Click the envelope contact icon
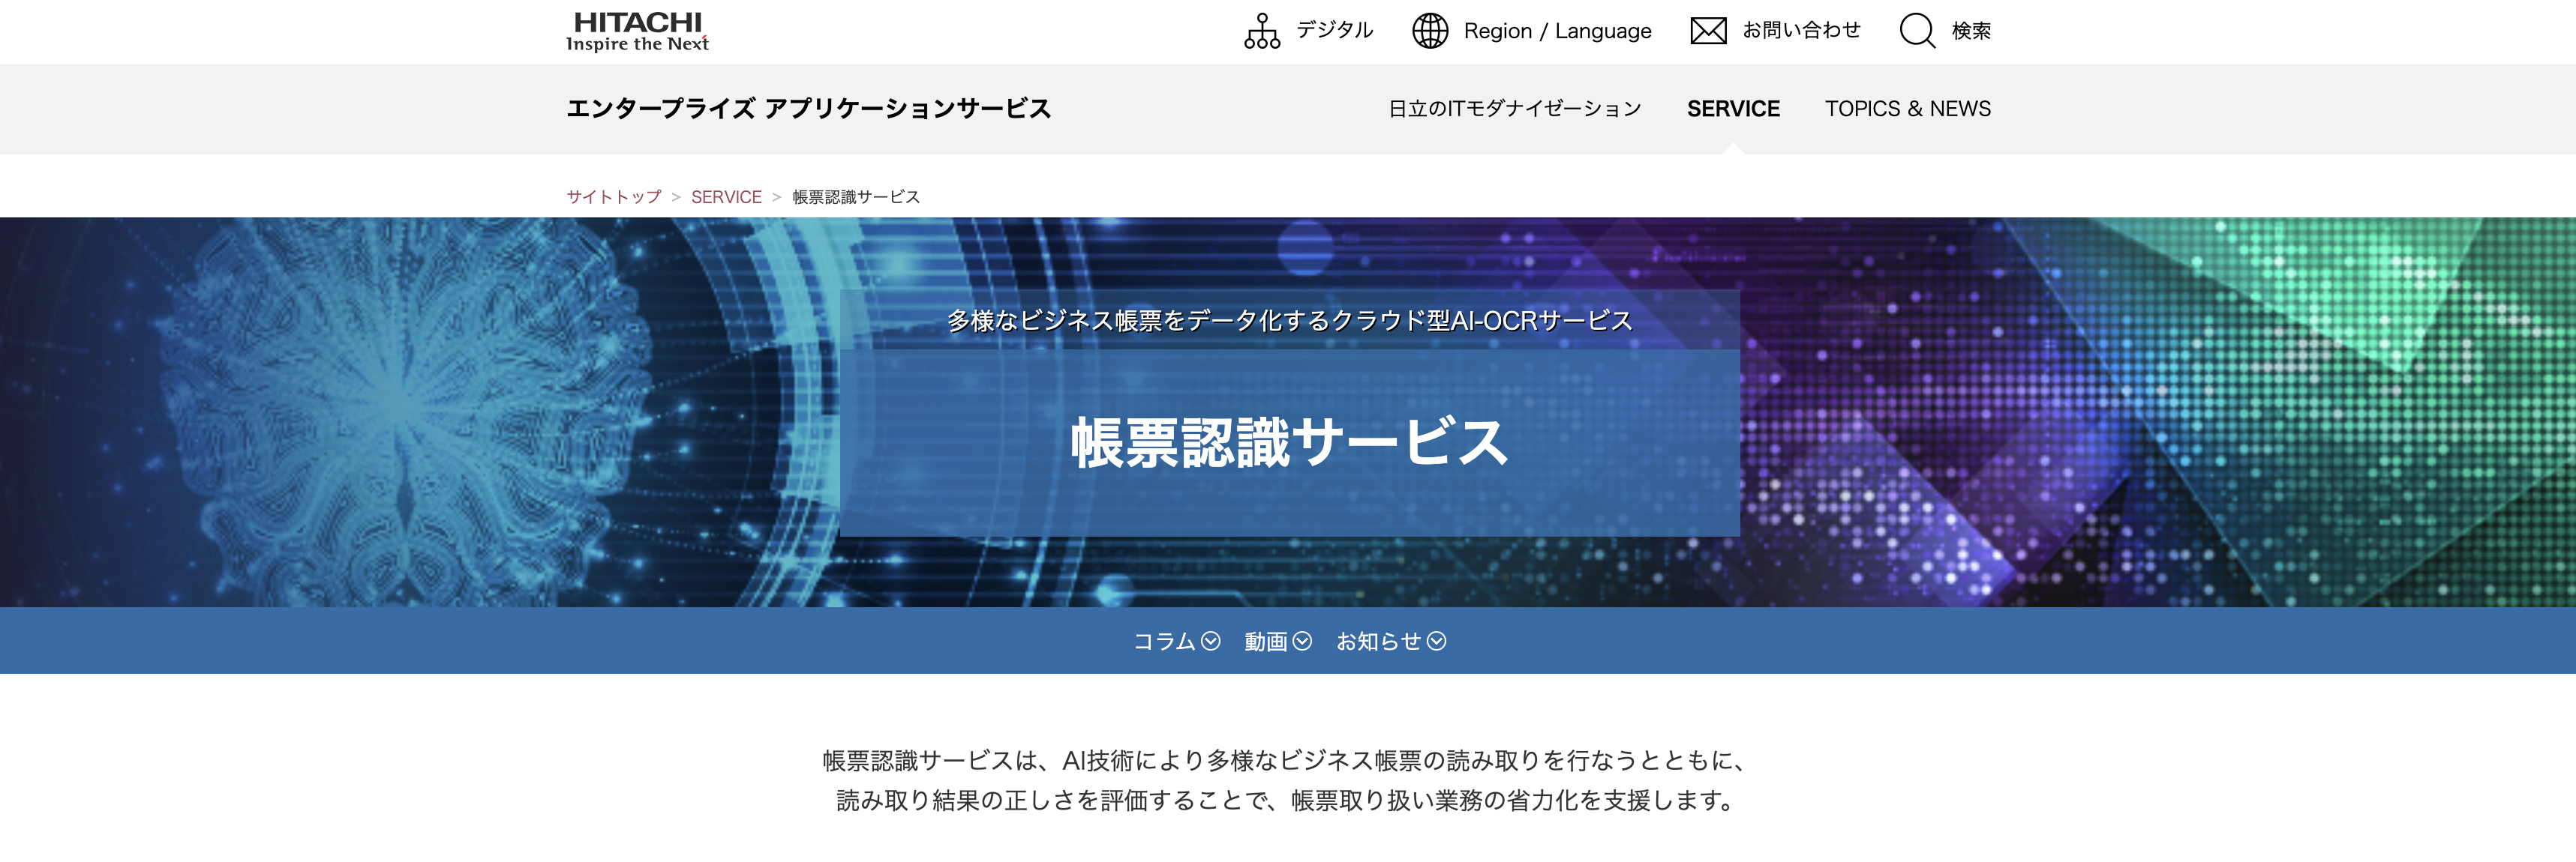 click(x=1708, y=31)
